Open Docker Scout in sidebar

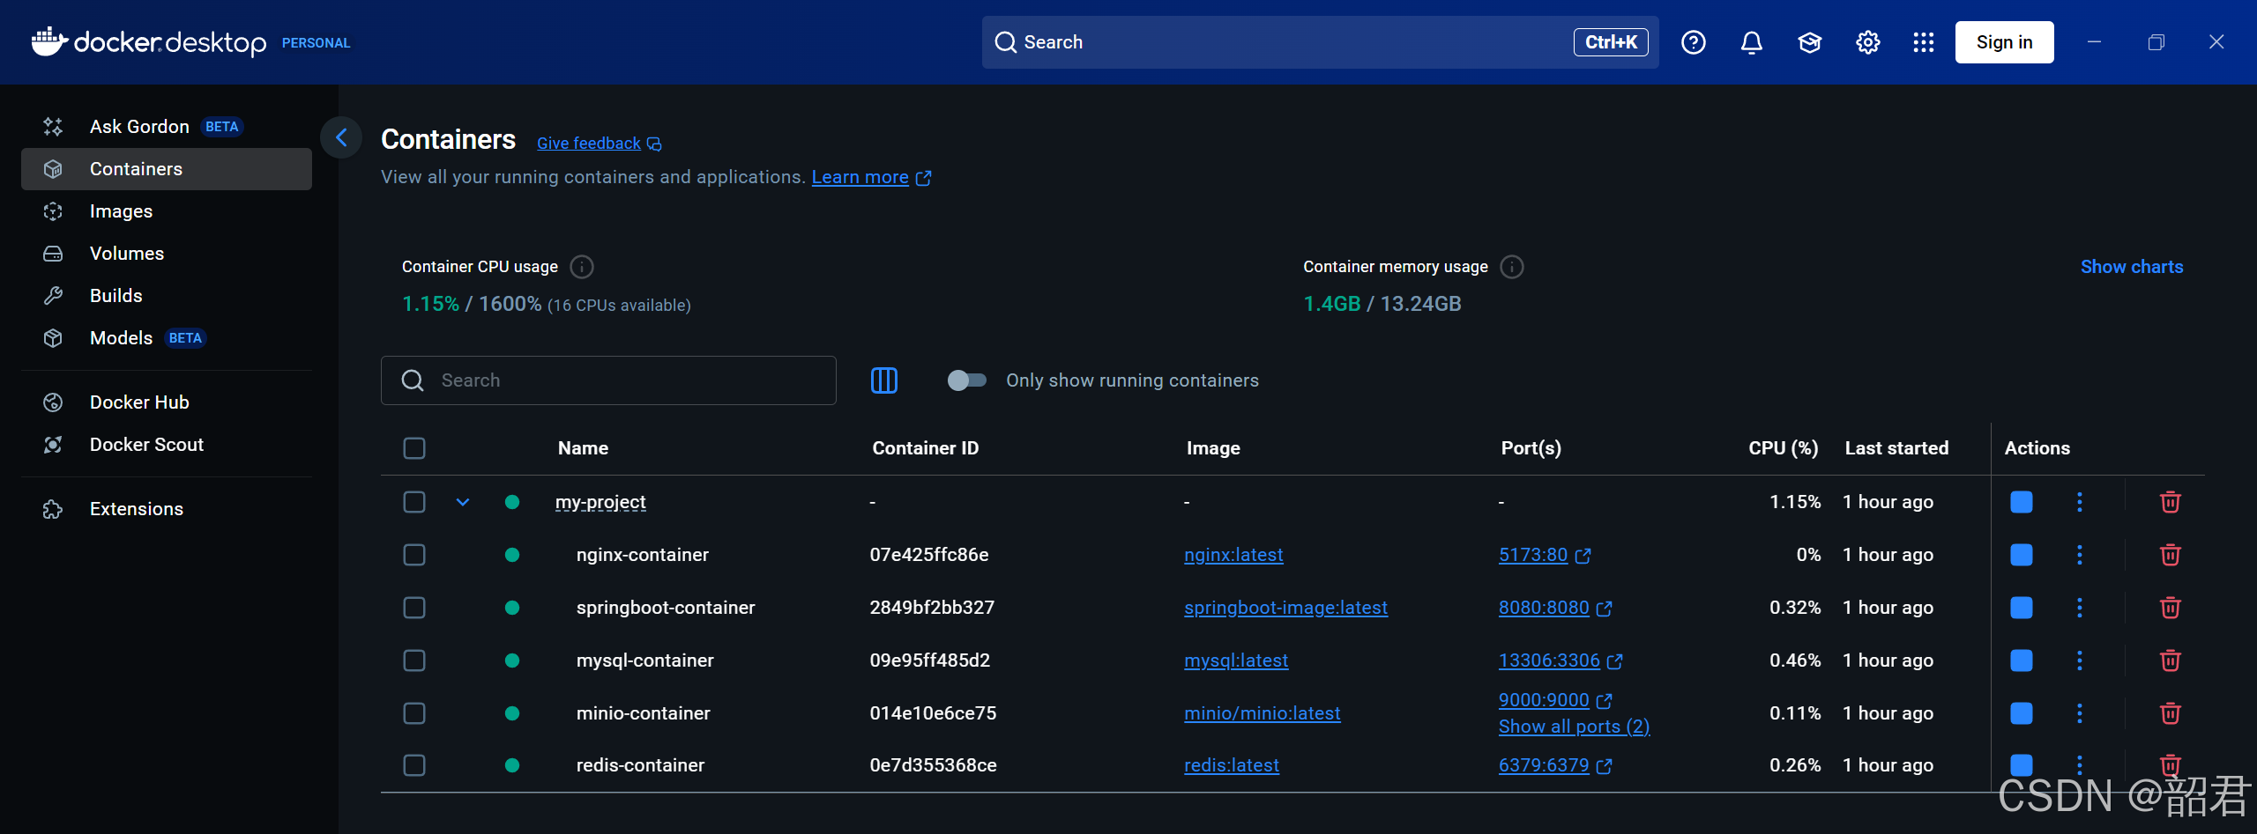tap(167, 445)
